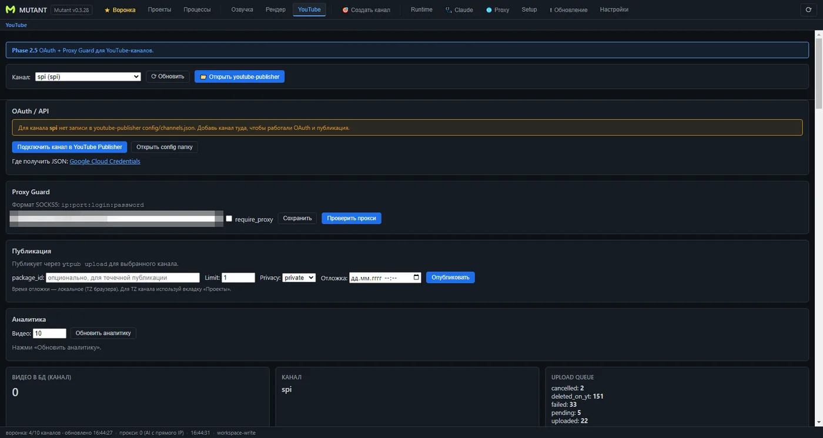Click the 'spi' channel name in the КАНАЛ card
The width and height of the screenshot is (823, 438).
click(287, 389)
